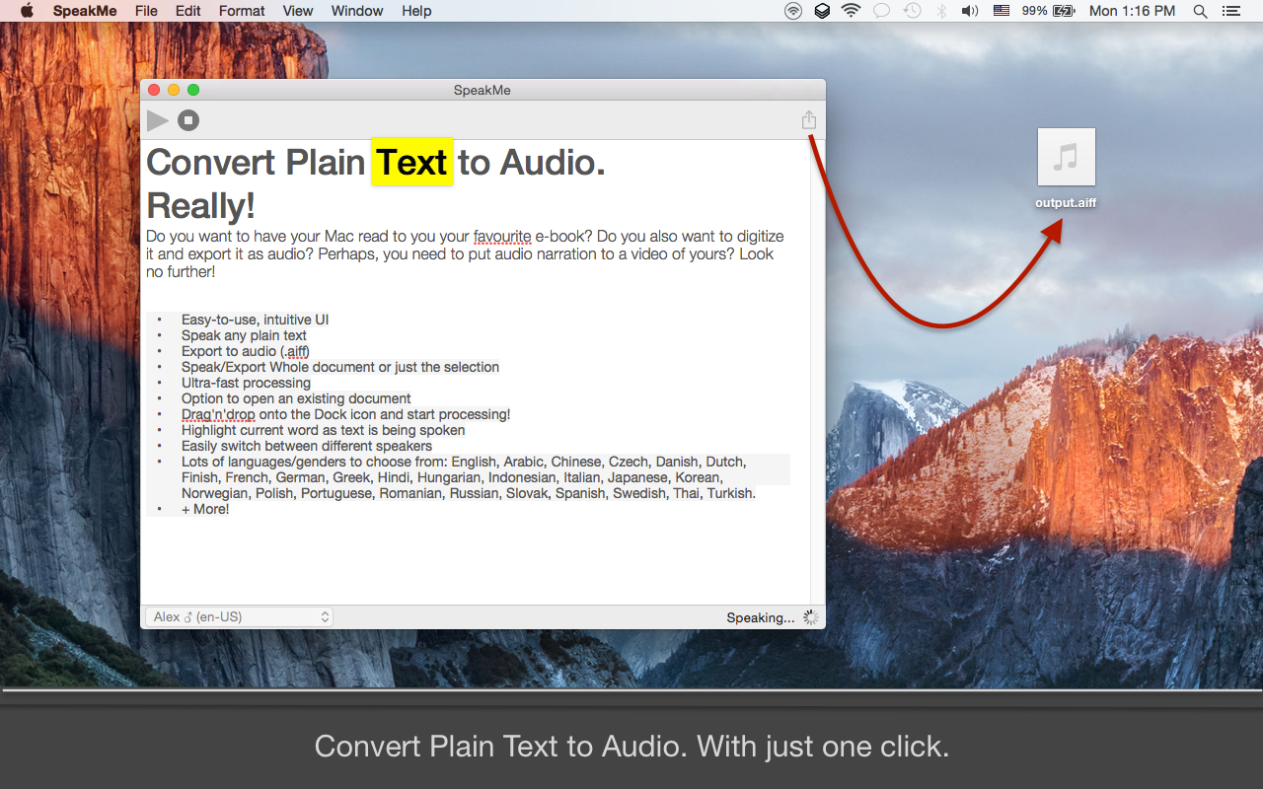The height and width of the screenshot is (789, 1263).
Task: Click the highlighted word "Text" in heading
Action: 412,162
